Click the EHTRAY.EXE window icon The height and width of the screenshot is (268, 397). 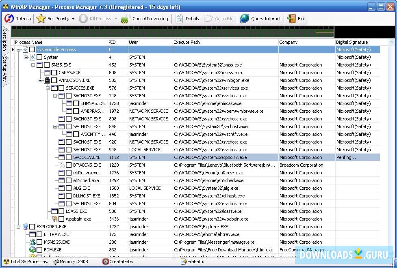pyautogui.click(x=33, y=234)
